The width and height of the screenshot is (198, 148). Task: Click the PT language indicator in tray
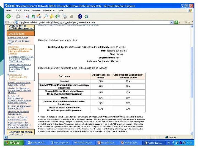tap(169, 143)
